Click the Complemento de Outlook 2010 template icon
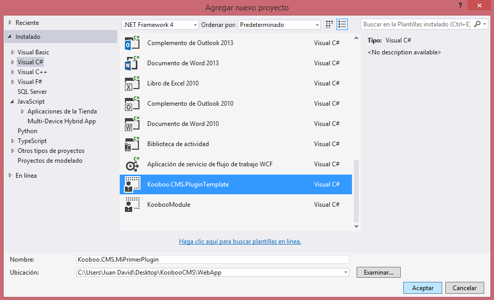The image size is (494, 300). pyautogui.click(x=132, y=103)
